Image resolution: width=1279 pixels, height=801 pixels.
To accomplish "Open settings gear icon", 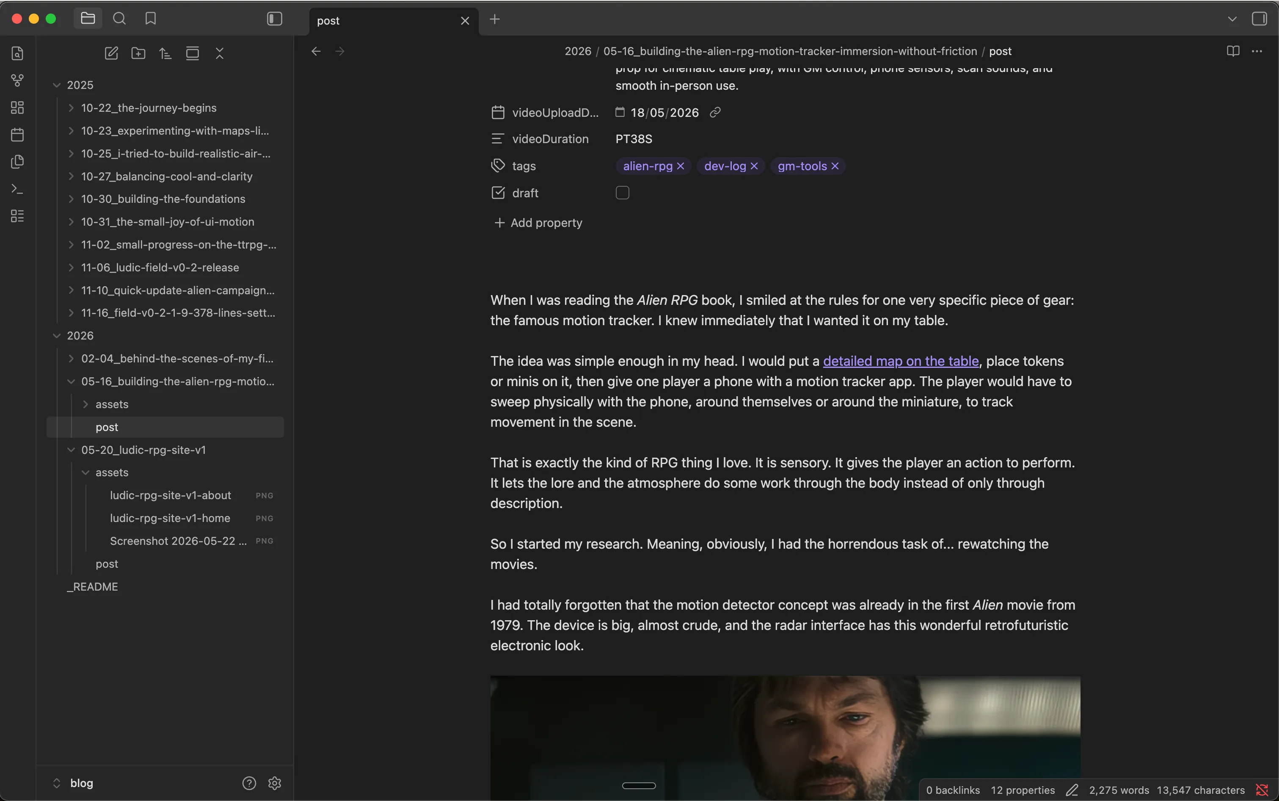I will (274, 783).
